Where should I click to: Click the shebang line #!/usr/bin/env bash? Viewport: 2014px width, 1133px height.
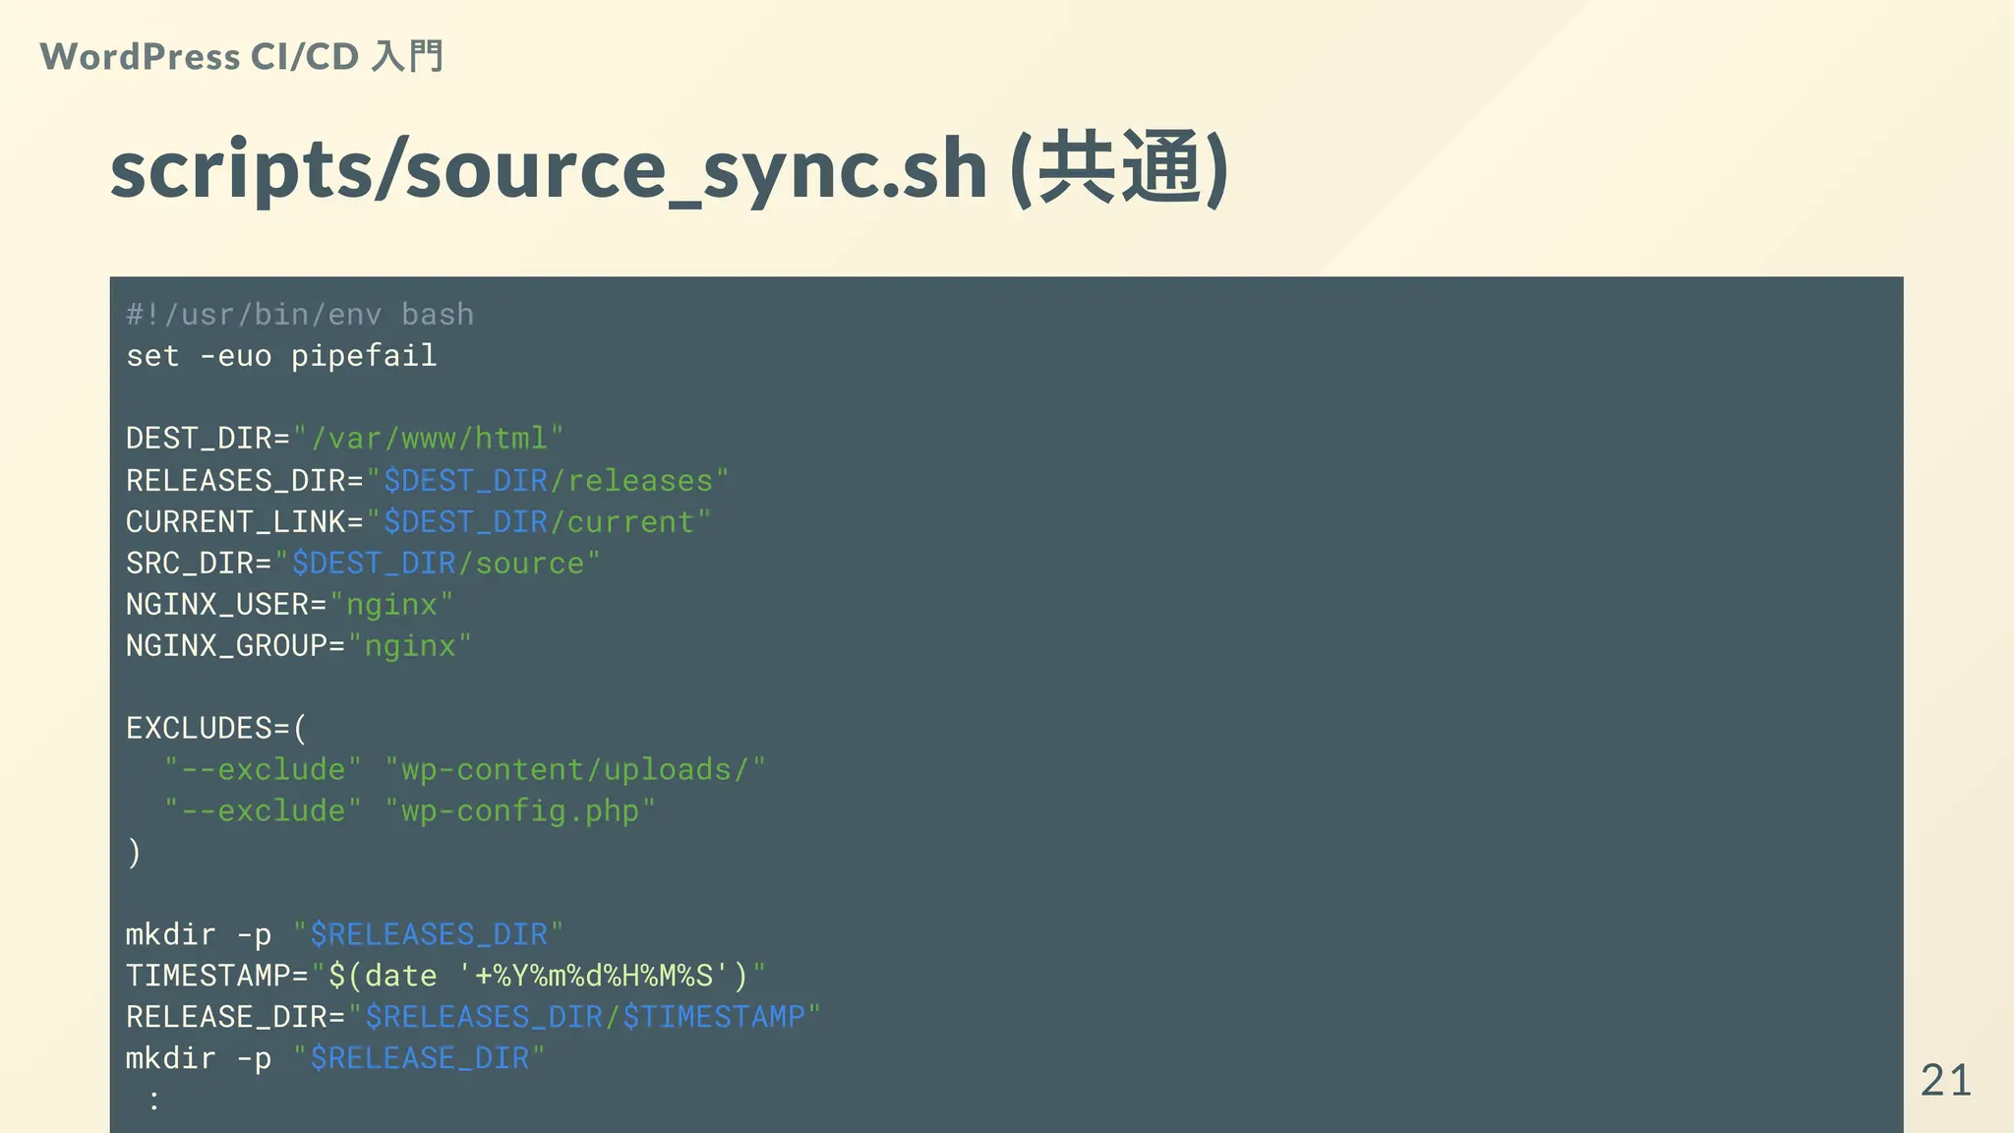(300, 315)
